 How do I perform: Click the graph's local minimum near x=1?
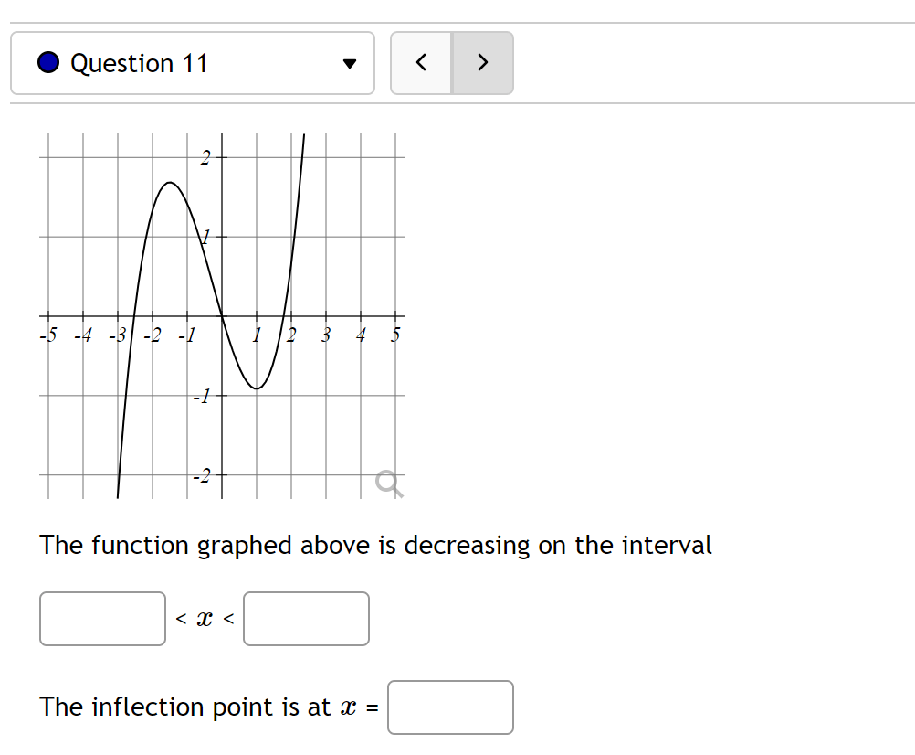(257, 388)
